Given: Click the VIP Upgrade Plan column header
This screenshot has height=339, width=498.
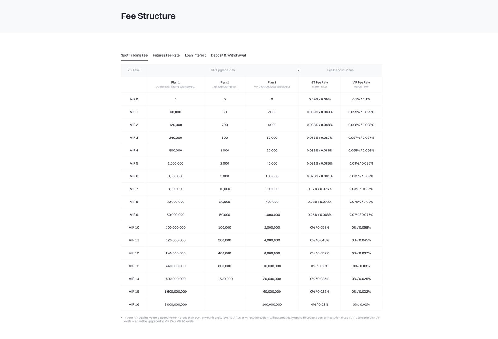Looking at the screenshot, I should point(223,70).
